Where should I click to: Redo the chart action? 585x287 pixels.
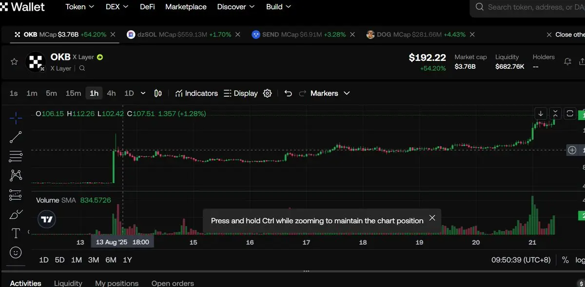(x=302, y=93)
